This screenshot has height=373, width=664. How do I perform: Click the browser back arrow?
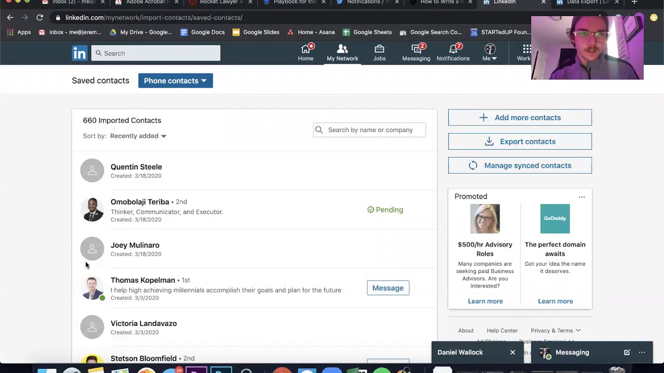(x=10, y=18)
